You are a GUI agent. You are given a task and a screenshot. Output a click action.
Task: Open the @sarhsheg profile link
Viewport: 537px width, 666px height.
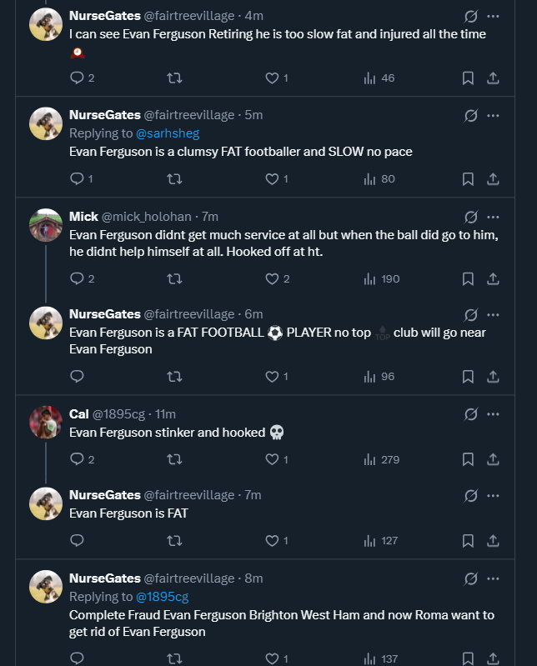pos(168,133)
